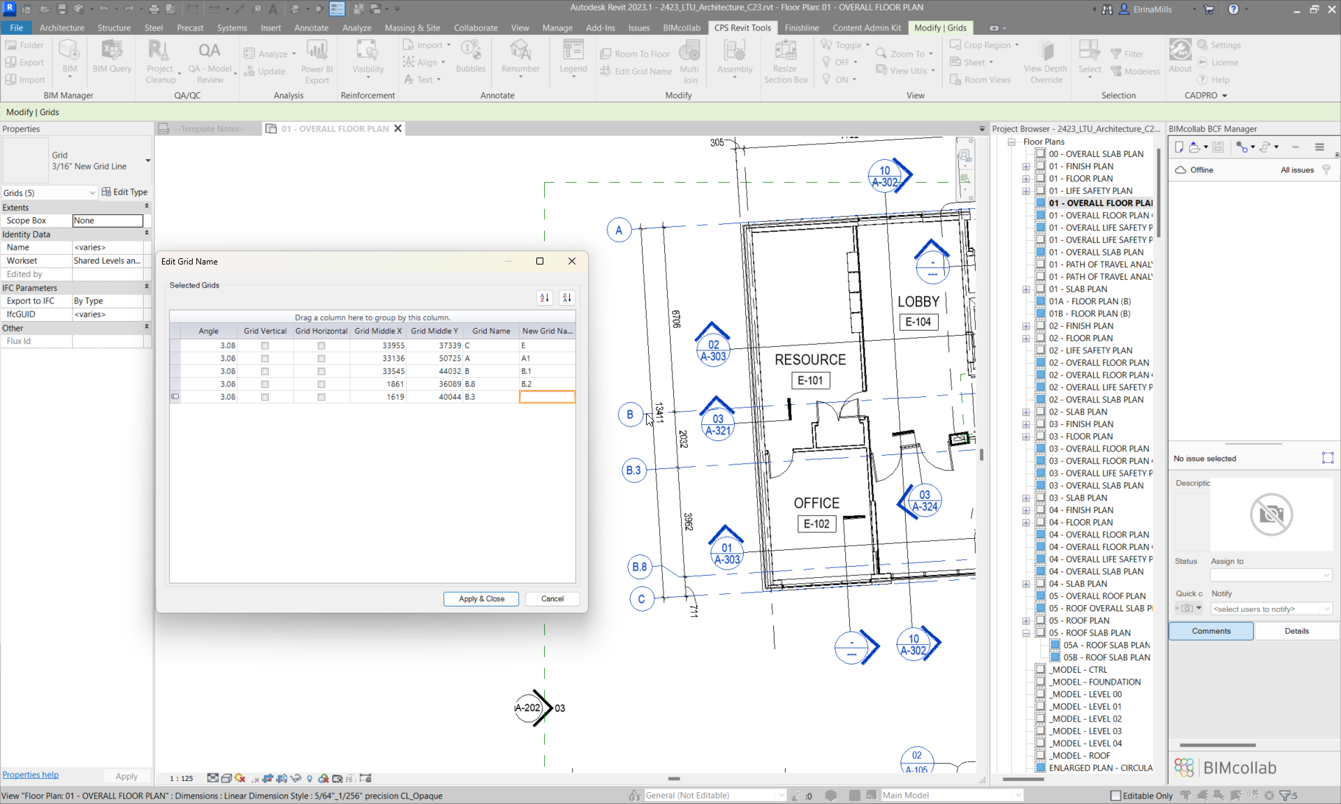Image resolution: width=1341 pixels, height=804 pixels.
Task: Click the Bubbles annotate icon
Action: click(x=470, y=50)
